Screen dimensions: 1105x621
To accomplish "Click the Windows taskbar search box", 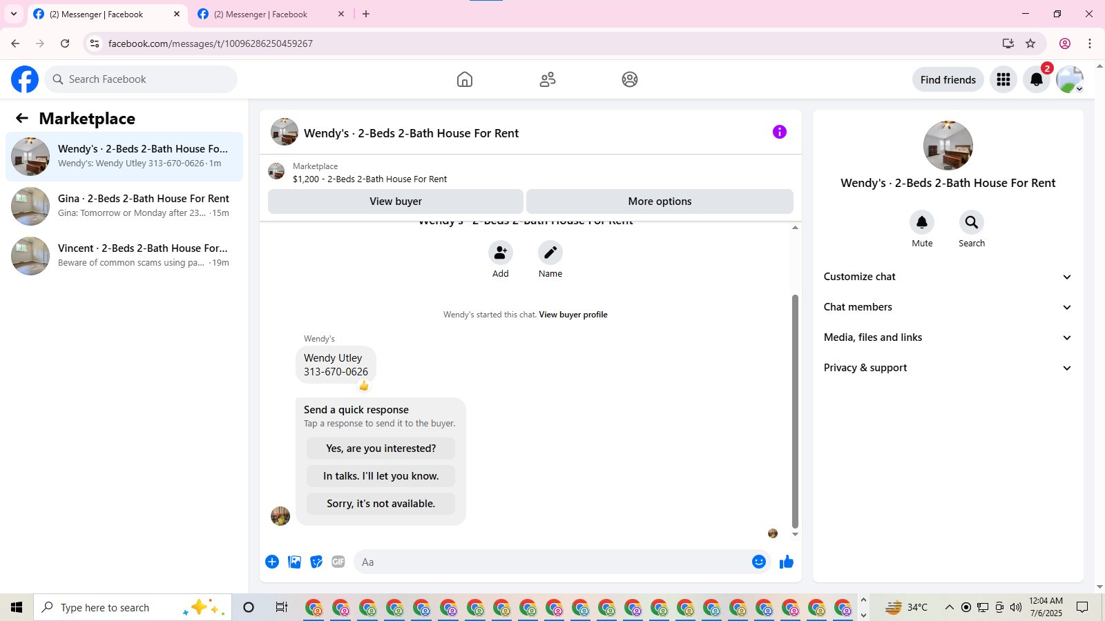I will tap(133, 607).
